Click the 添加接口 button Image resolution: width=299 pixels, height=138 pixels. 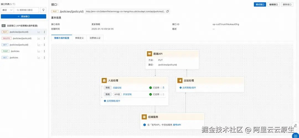click(24, 17)
